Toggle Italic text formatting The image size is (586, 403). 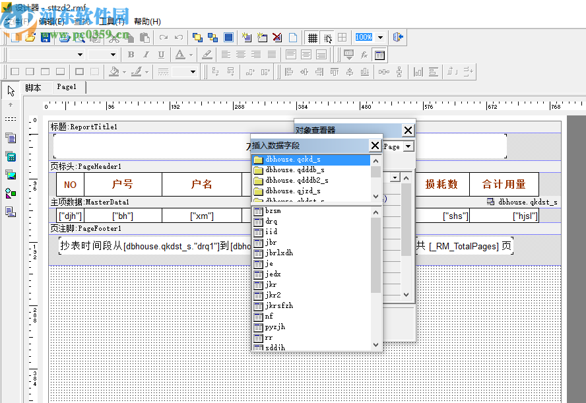(145, 55)
